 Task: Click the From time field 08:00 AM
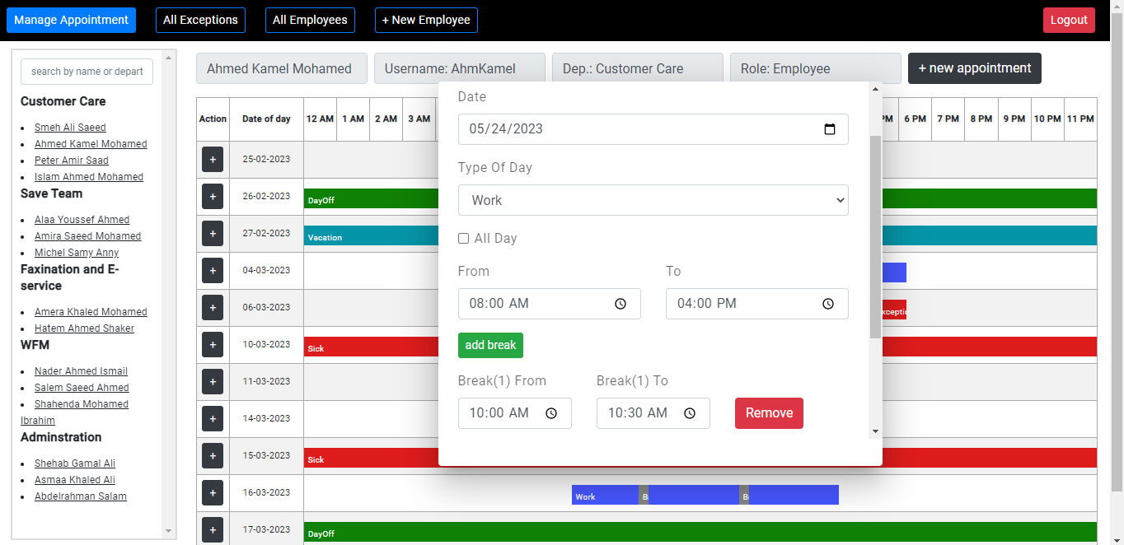click(x=550, y=304)
